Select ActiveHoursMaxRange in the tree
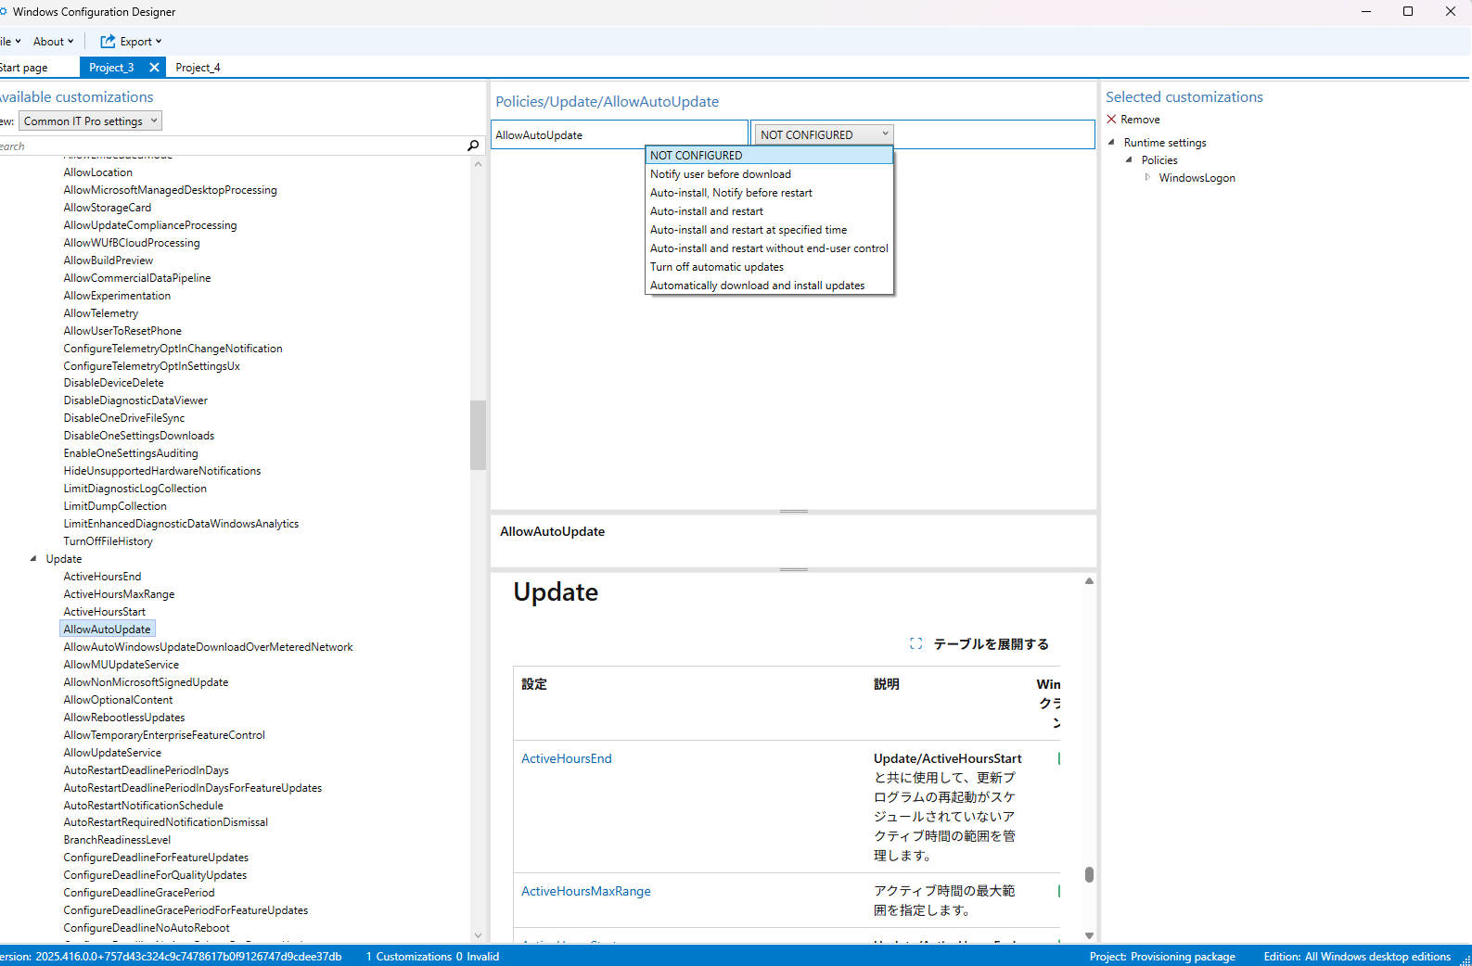The height and width of the screenshot is (966, 1472). pyautogui.click(x=119, y=594)
